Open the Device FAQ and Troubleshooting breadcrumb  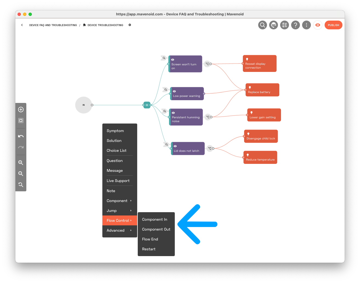click(x=53, y=25)
